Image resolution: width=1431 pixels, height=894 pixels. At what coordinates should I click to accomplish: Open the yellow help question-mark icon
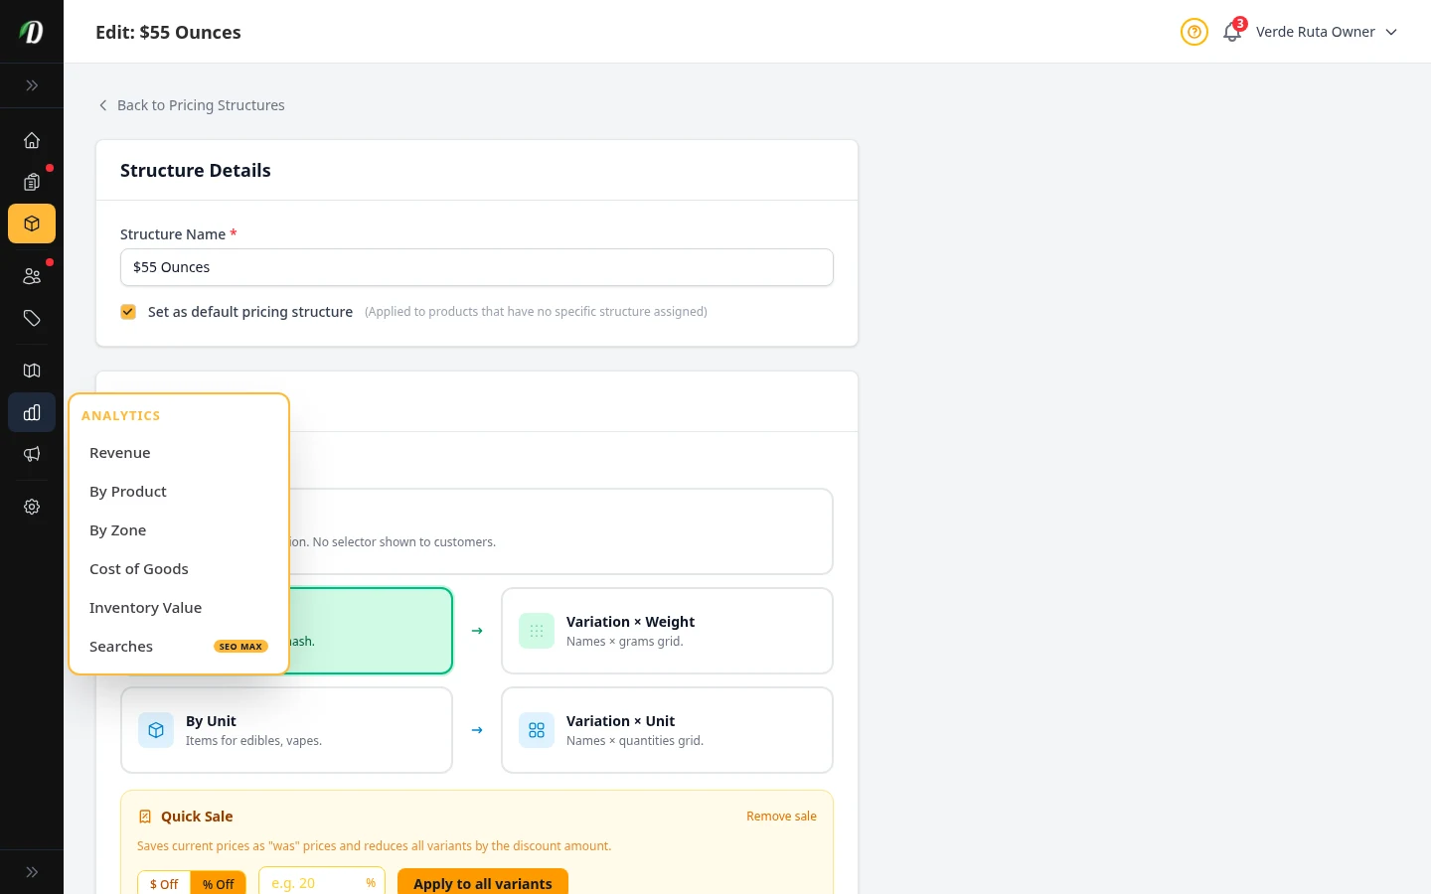1194,32
